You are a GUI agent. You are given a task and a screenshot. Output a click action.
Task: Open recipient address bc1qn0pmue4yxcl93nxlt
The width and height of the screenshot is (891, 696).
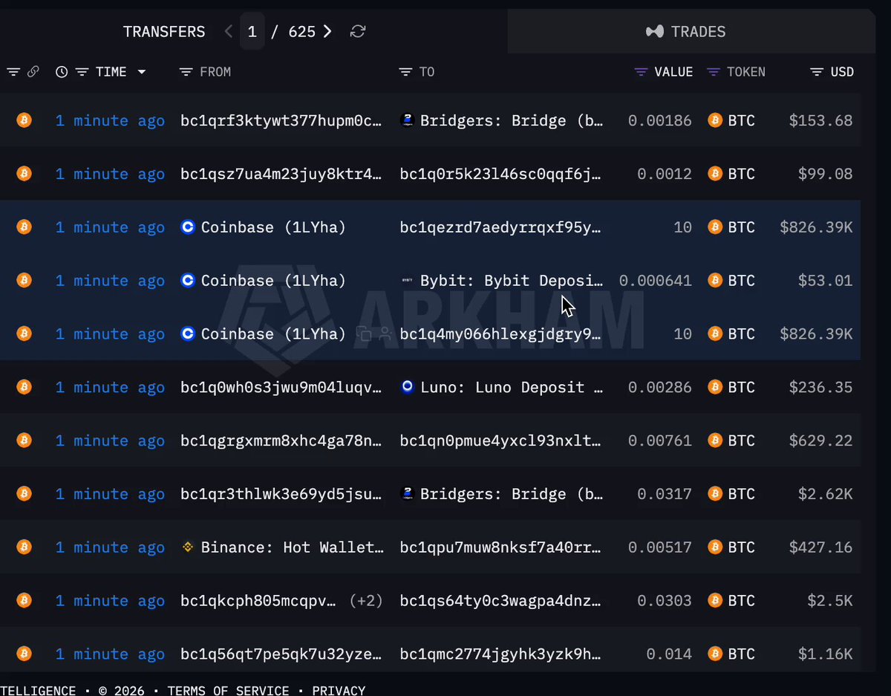(501, 440)
